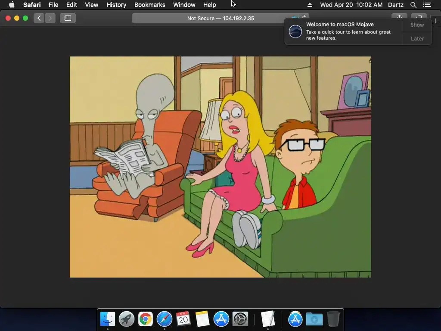Add a new tab with the plus button

coord(435,21)
